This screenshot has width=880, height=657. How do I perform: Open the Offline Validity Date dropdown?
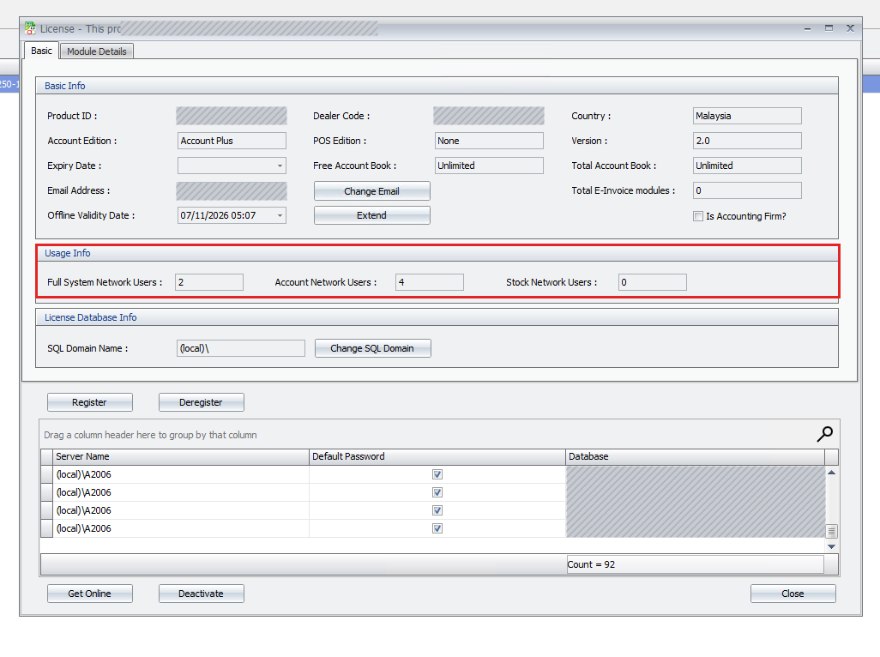(280, 215)
